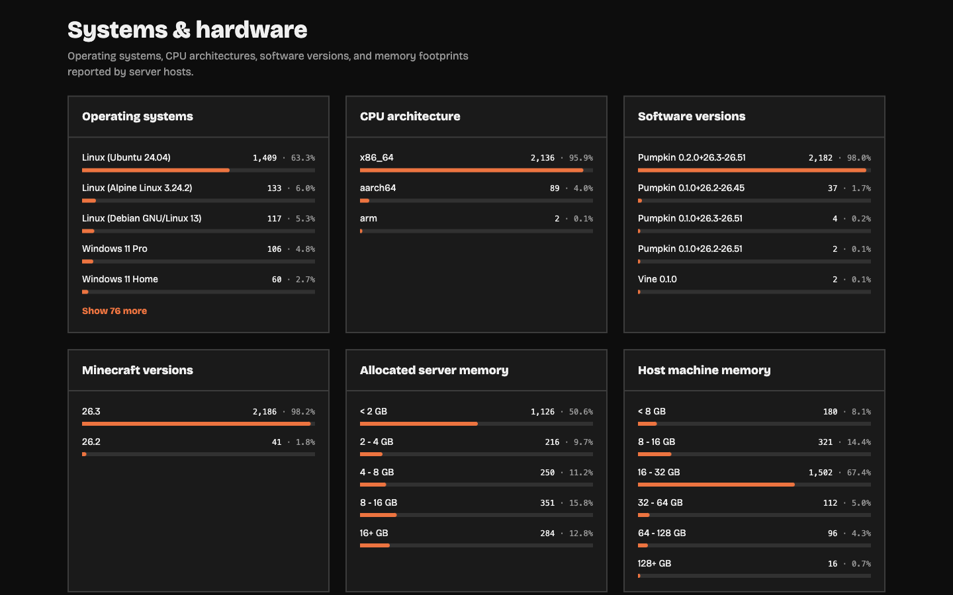The width and height of the screenshot is (953, 595).
Task: Select the '16 - 32 GB' host memory label
Action: 658,472
